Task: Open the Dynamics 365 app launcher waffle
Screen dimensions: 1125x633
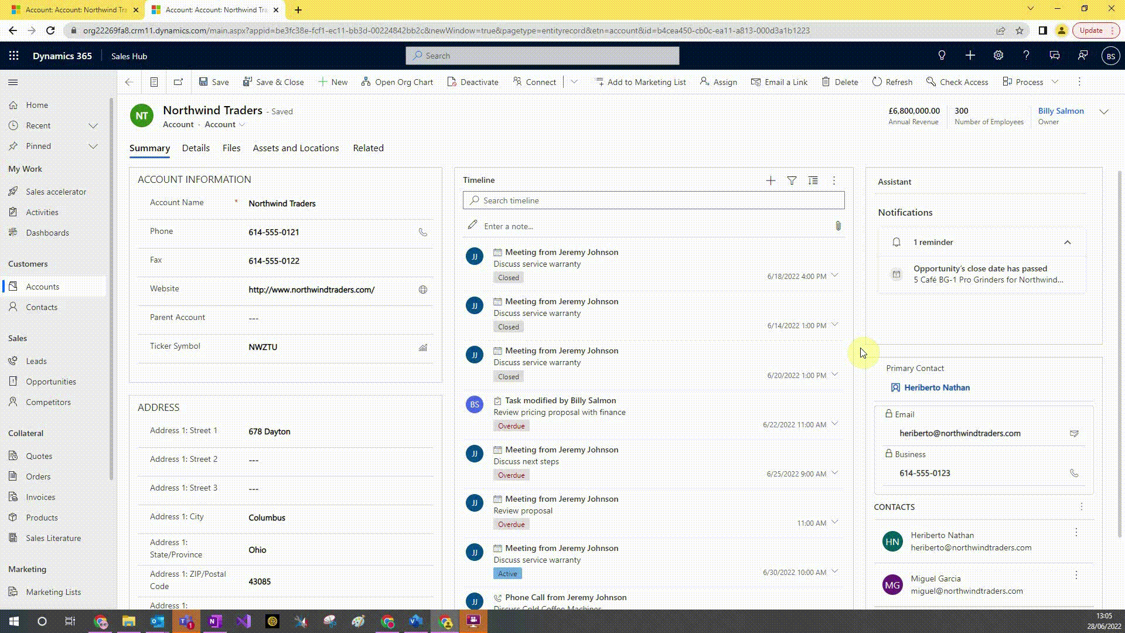Action: (x=14, y=56)
